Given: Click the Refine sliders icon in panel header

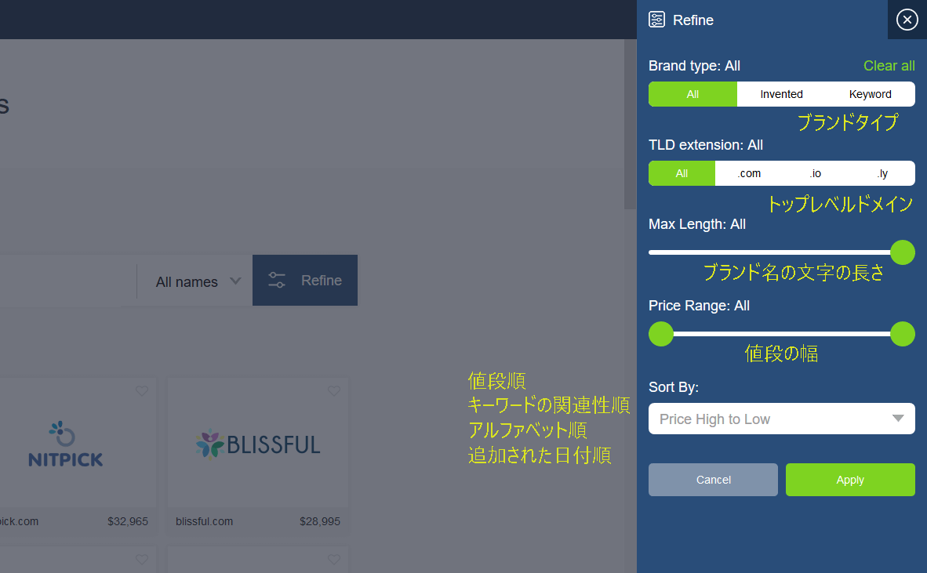Looking at the screenshot, I should [657, 20].
